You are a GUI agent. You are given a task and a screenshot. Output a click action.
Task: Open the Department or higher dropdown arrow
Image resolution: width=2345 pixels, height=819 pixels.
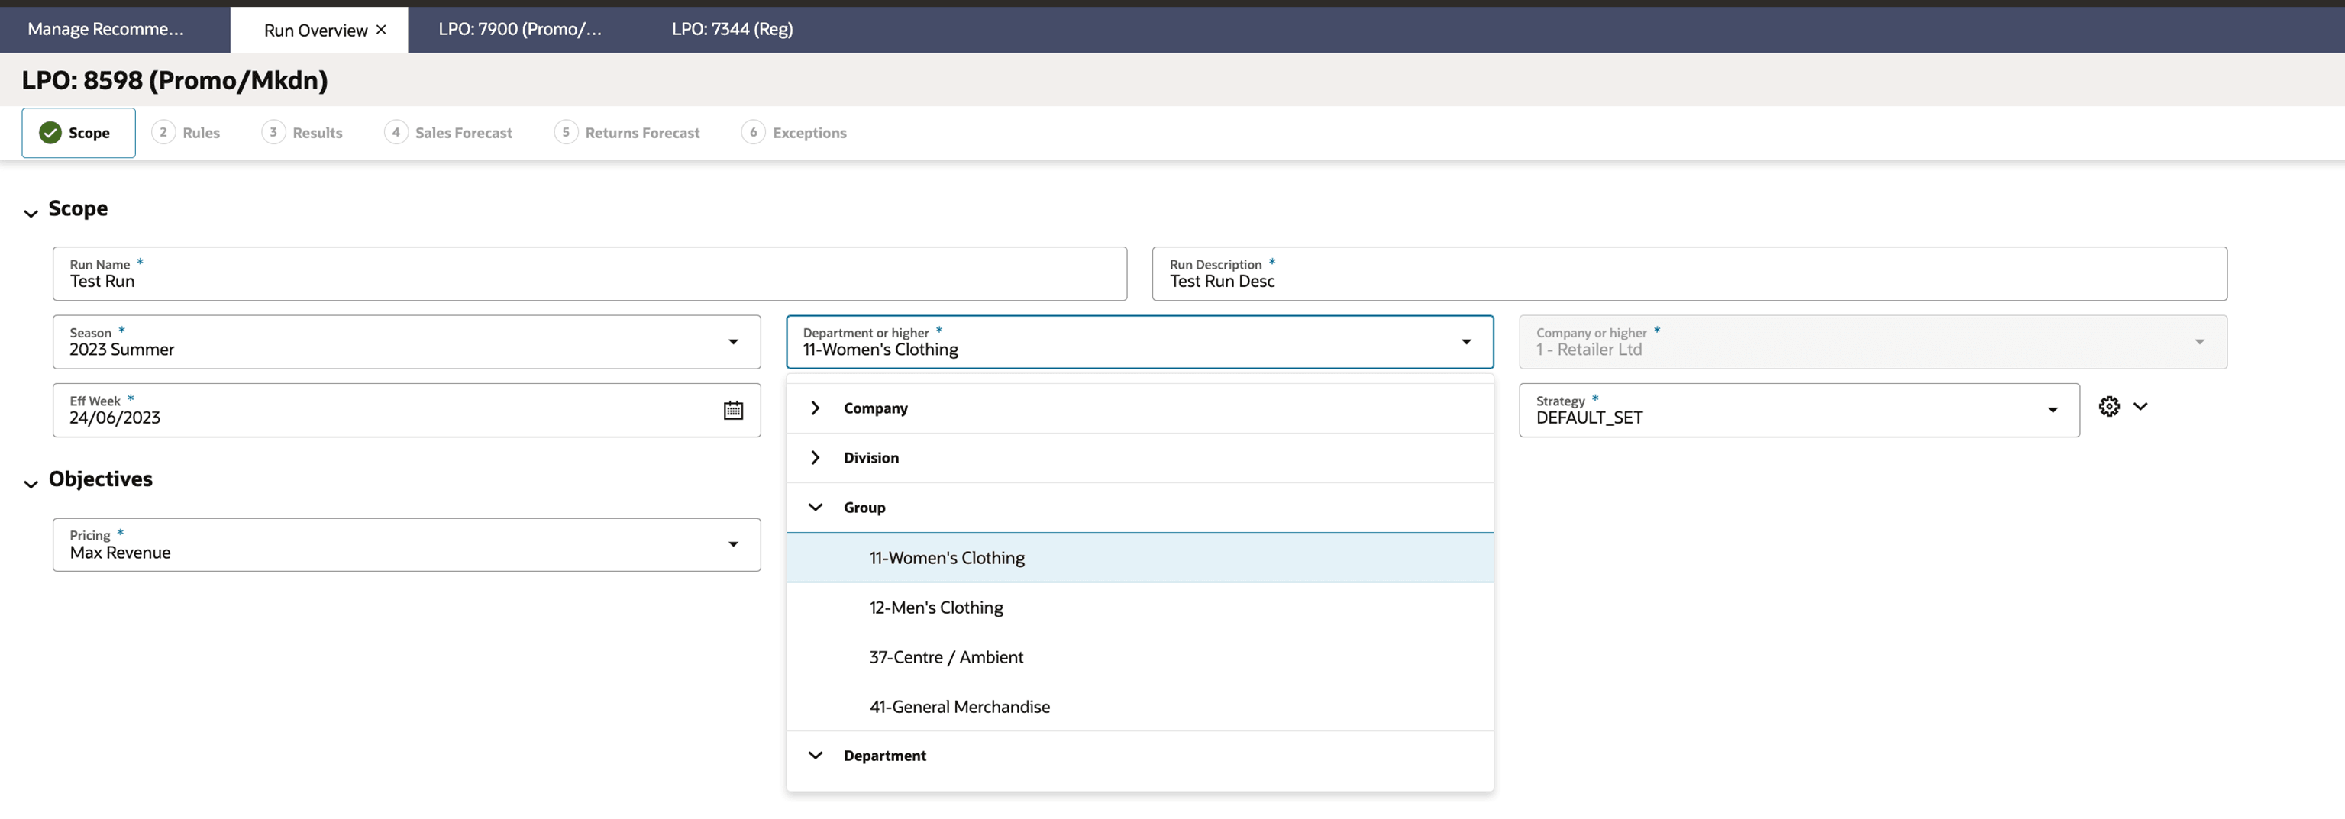(x=1467, y=342)
